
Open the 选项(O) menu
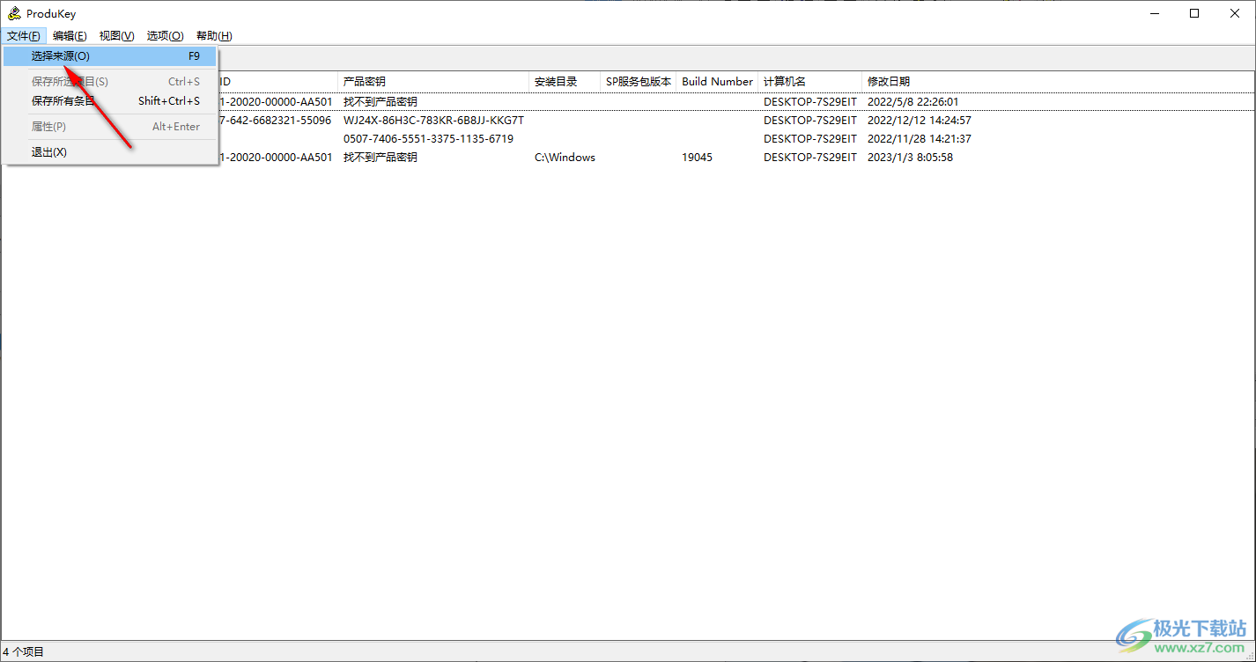point(165,36)
